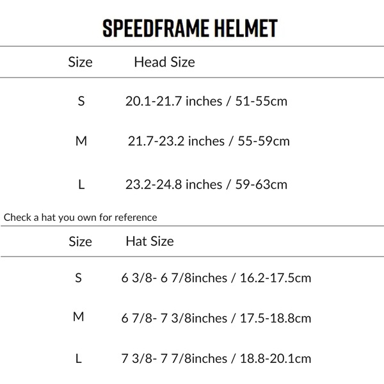Image resolution: width=384 pixels, height=384 pixels.
Task: Click the S label in Hat Size table
Action: [79, 278]
